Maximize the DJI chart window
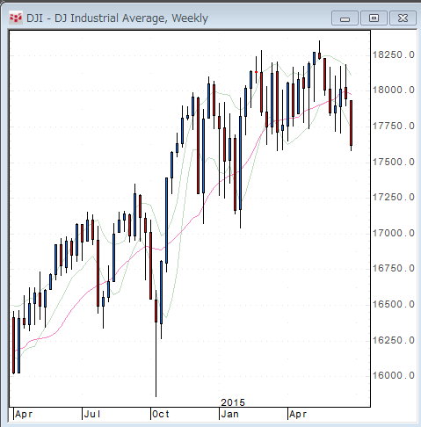This screenshot has width=421, height=427. (x=374, y=18)
